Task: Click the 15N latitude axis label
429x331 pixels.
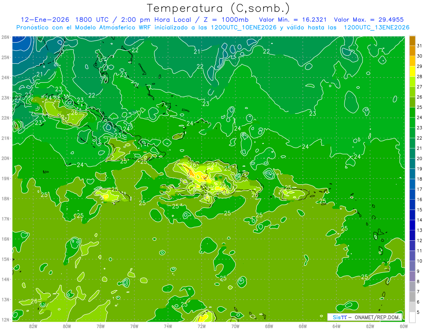Action: 5,259
